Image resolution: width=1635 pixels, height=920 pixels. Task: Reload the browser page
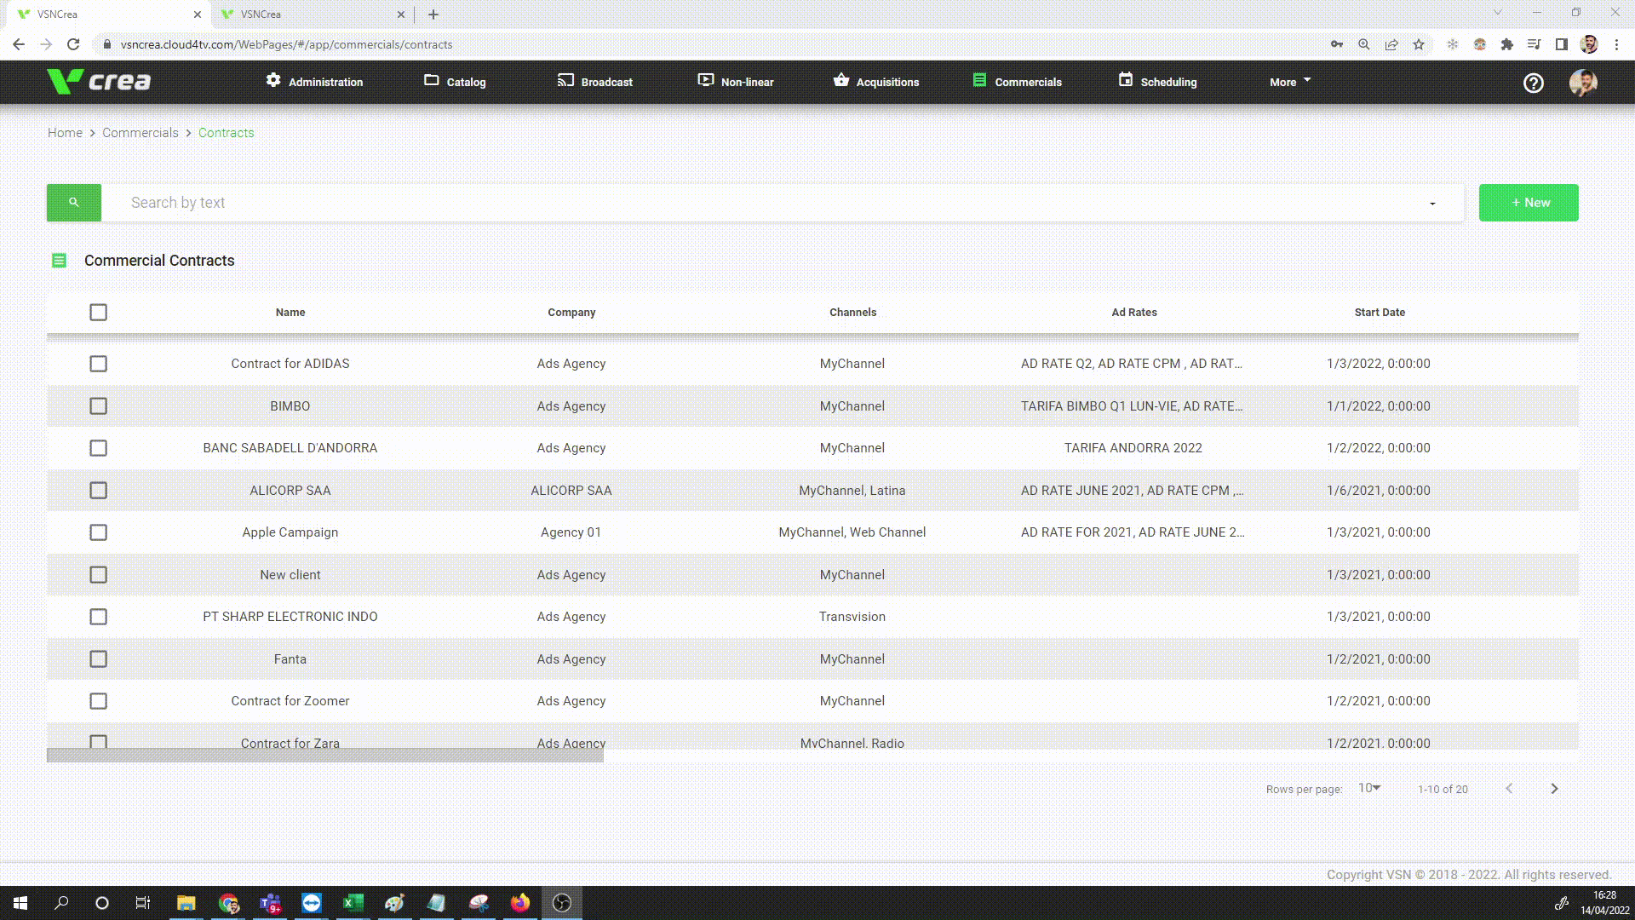click(x=73, y=44)
